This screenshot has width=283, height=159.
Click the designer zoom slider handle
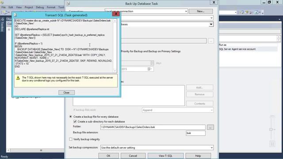[x=271, y=129]
